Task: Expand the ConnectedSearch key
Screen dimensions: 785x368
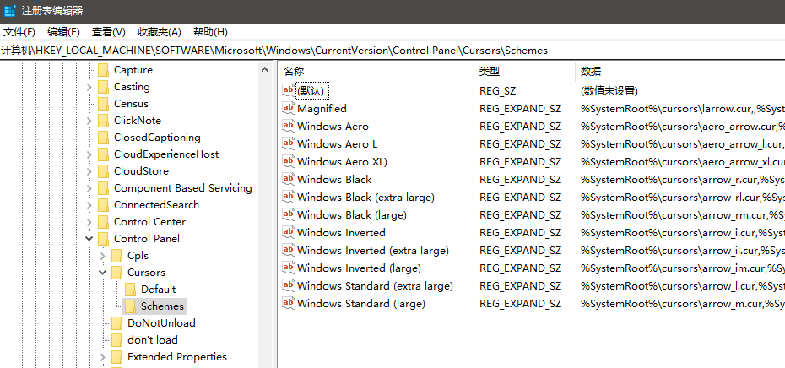Action: (x=89, y=205)
